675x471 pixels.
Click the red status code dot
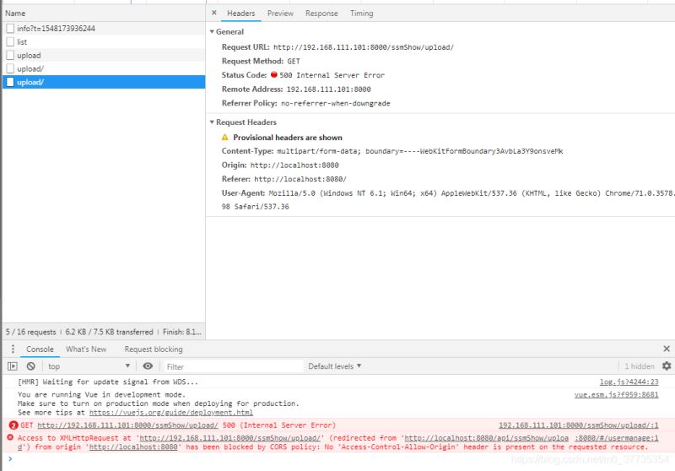273,74
